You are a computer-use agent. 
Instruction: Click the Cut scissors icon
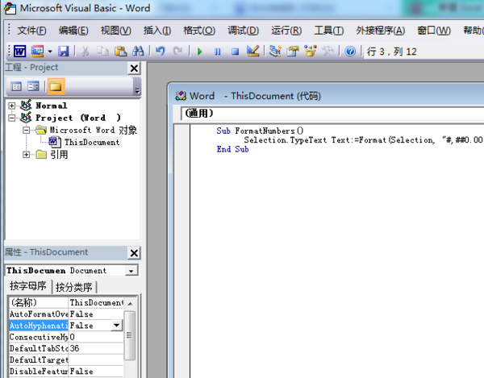[x=86, y=52]
